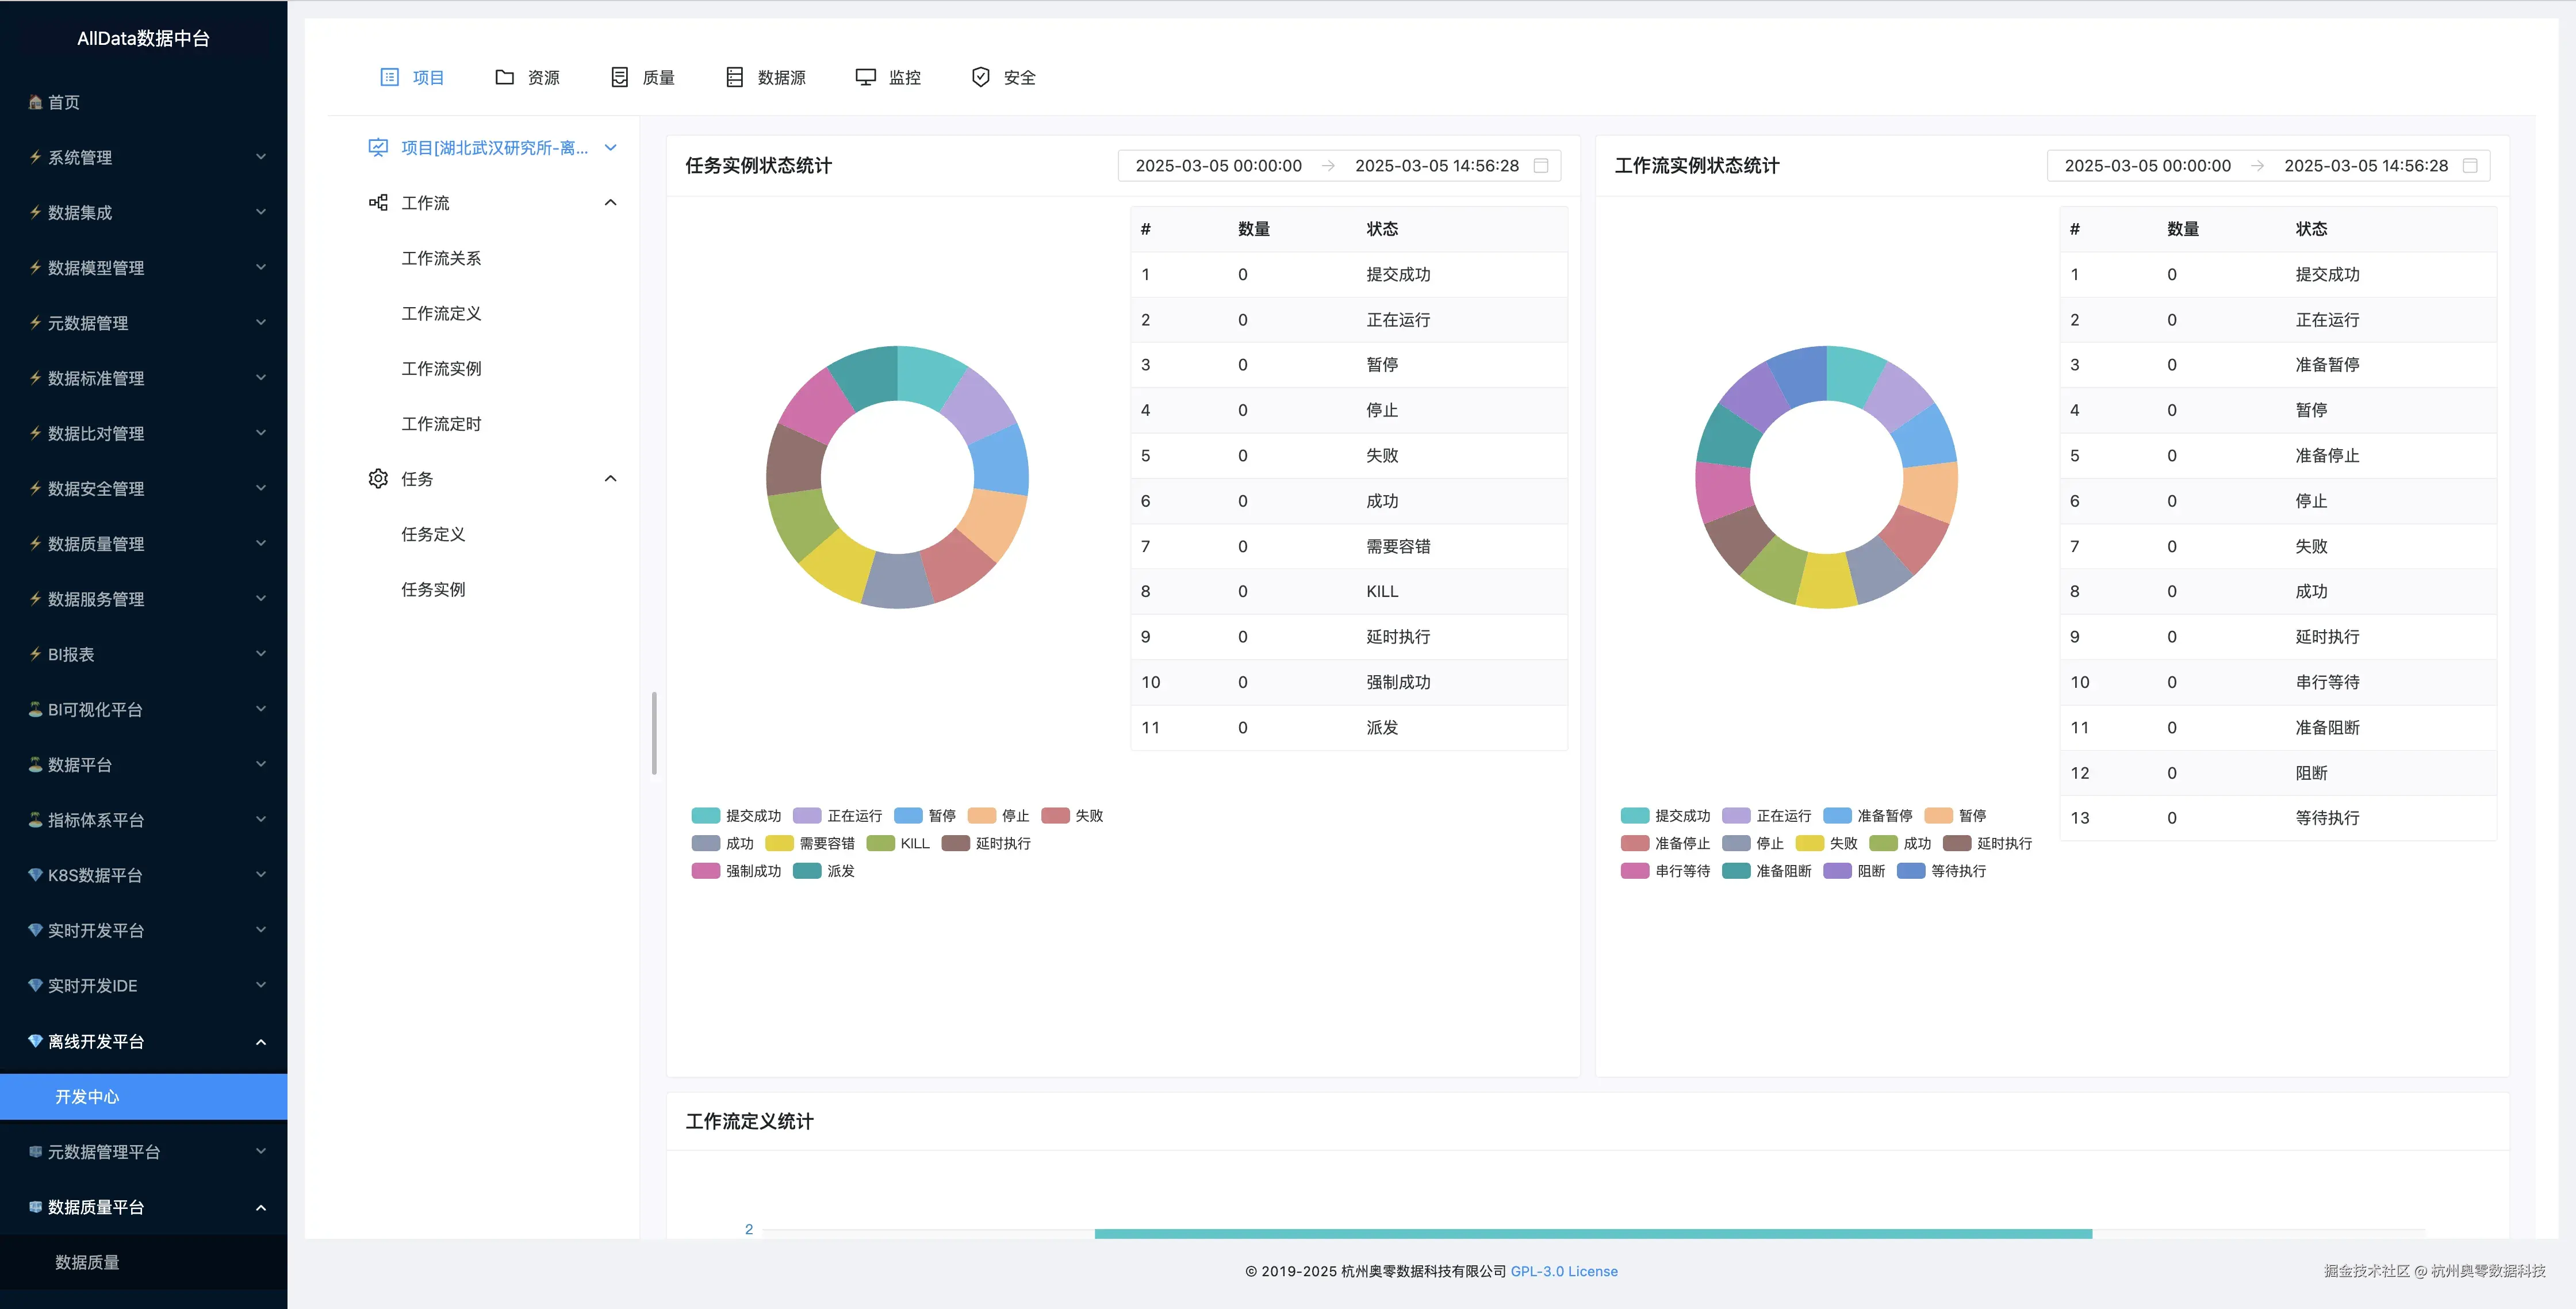Select the 资源 folder icon
This screenshot has width=2576, height=1309.
(504, 77)
